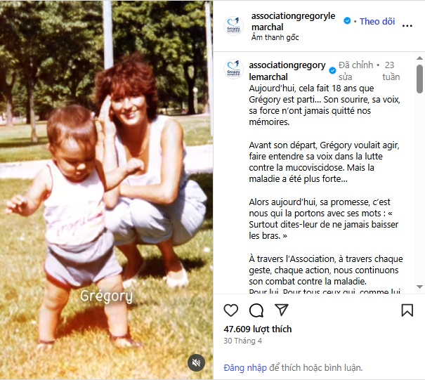
Task: Click the scrollbar up arrow
Action: [419, 58]
